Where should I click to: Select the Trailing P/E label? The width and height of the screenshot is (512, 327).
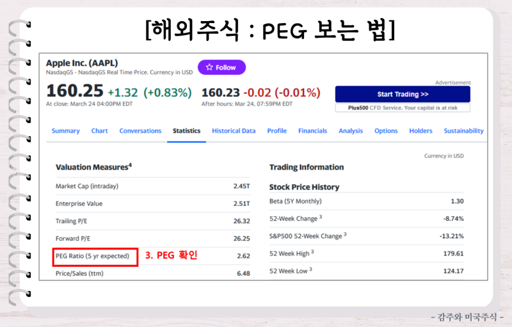pyautogui.click(x=72, y=221)
